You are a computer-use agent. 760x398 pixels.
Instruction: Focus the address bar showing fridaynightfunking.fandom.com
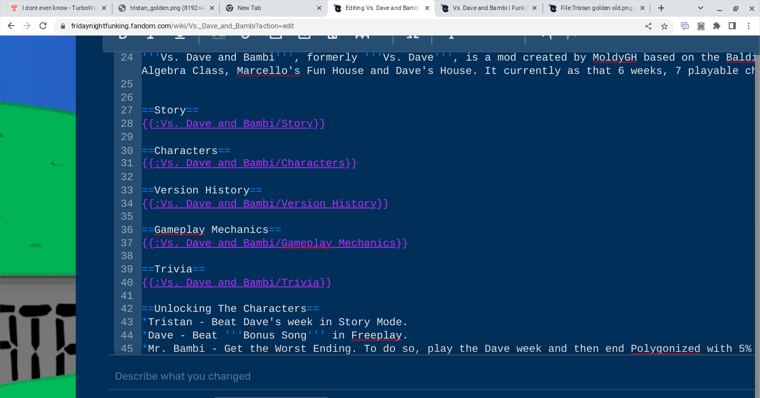(349, 26)
